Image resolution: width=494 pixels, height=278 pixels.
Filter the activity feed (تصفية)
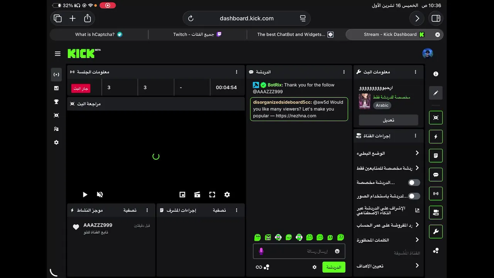click(x=130, y=210)
